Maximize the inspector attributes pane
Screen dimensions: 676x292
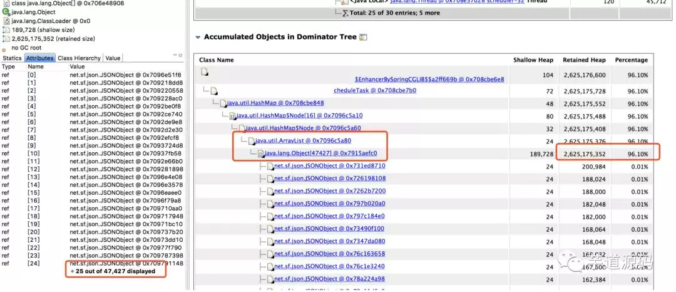[x=181, y=55]
